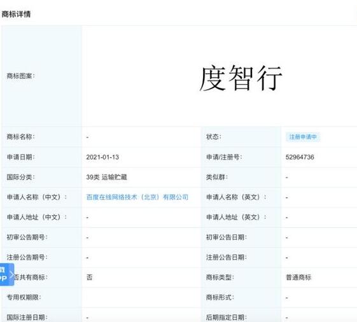
Task: Click the 专用权期限 field label
Action: point(24,297)
